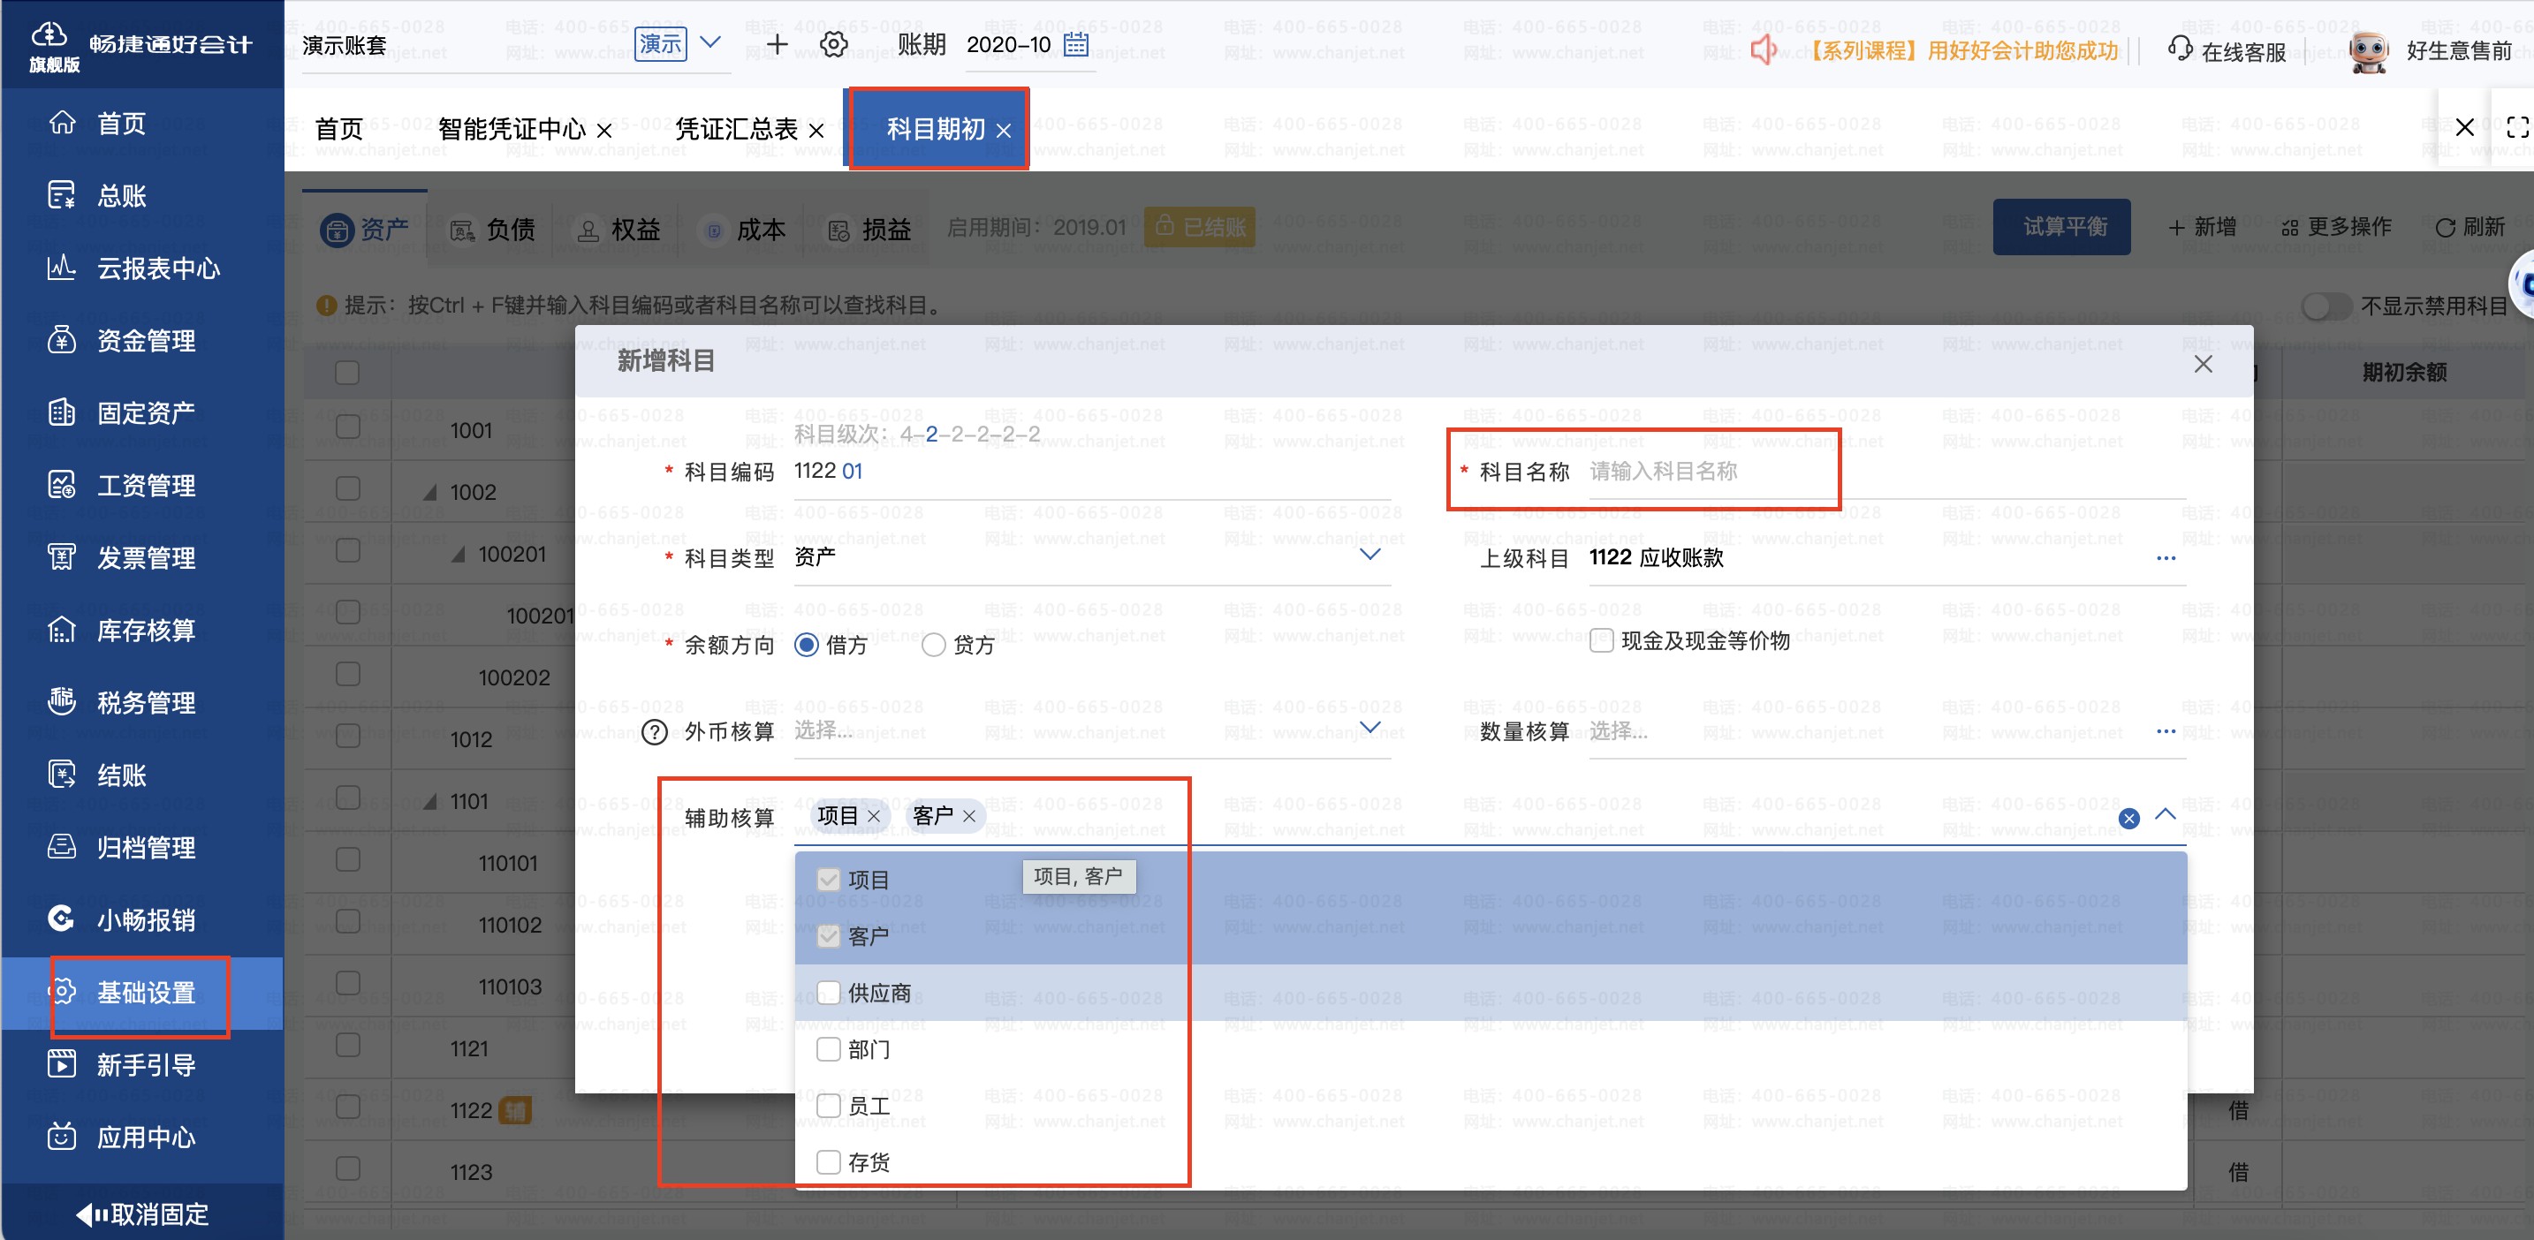Open 税务管理 sidebar module
Viewport: 2534px width, 1240px height.
pyautogui.click(x=146, y=702)
